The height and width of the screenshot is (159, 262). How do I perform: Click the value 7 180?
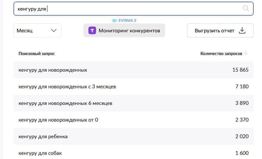point(242,86)
